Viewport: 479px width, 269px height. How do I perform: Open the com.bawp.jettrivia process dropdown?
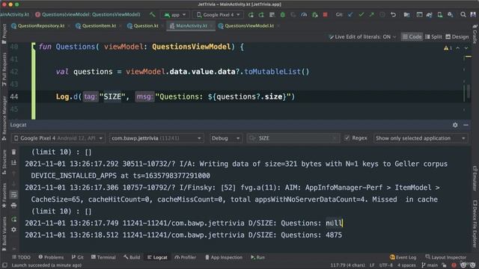pyautogui.click(x=156, y=138)
